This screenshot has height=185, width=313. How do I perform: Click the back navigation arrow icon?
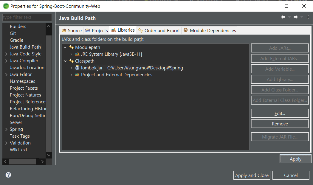click(283, 17)
